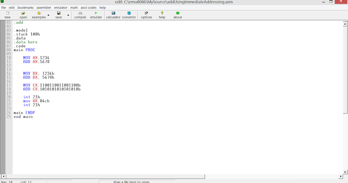Open the emulator menu

click(61, 8)
